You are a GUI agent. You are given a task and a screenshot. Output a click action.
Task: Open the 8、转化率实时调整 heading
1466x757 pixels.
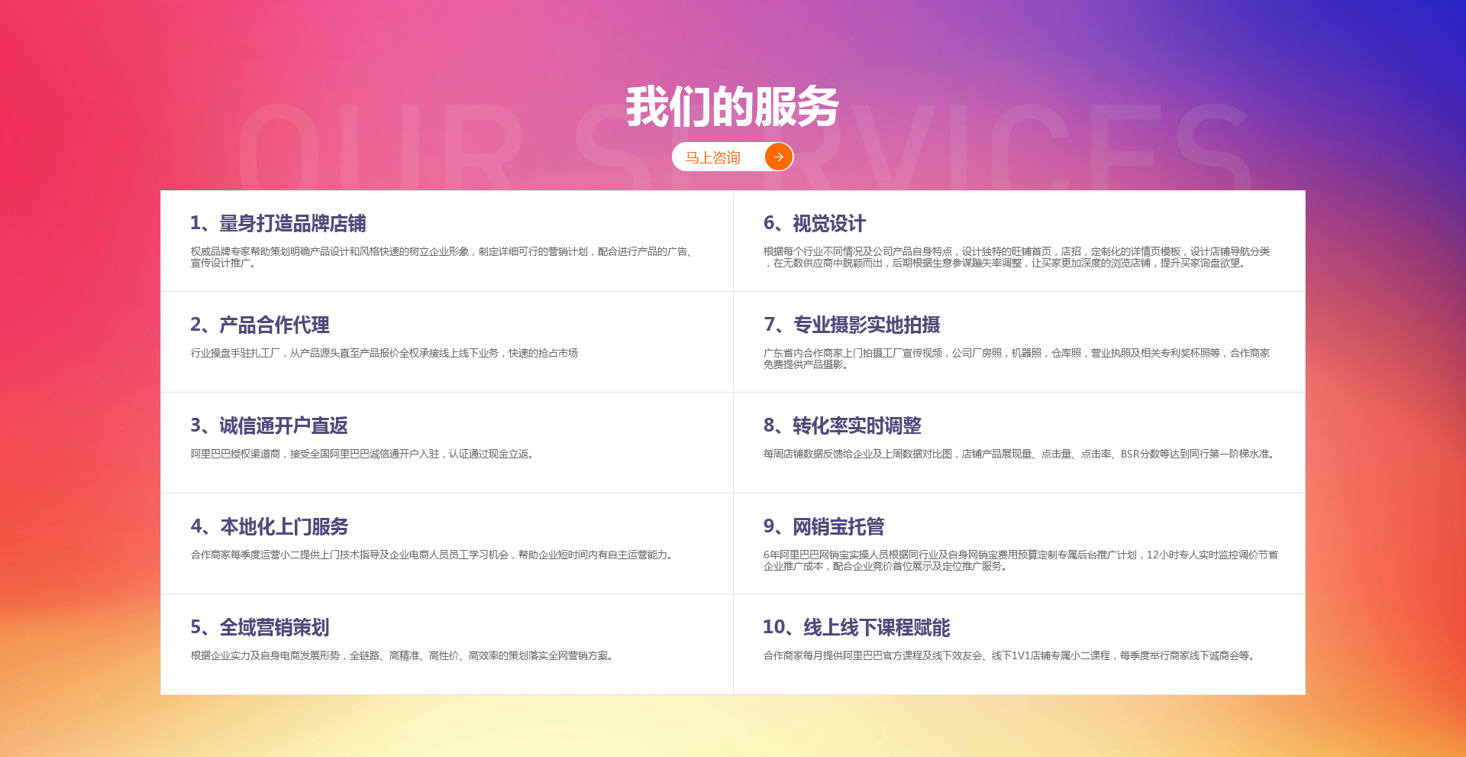842,425
